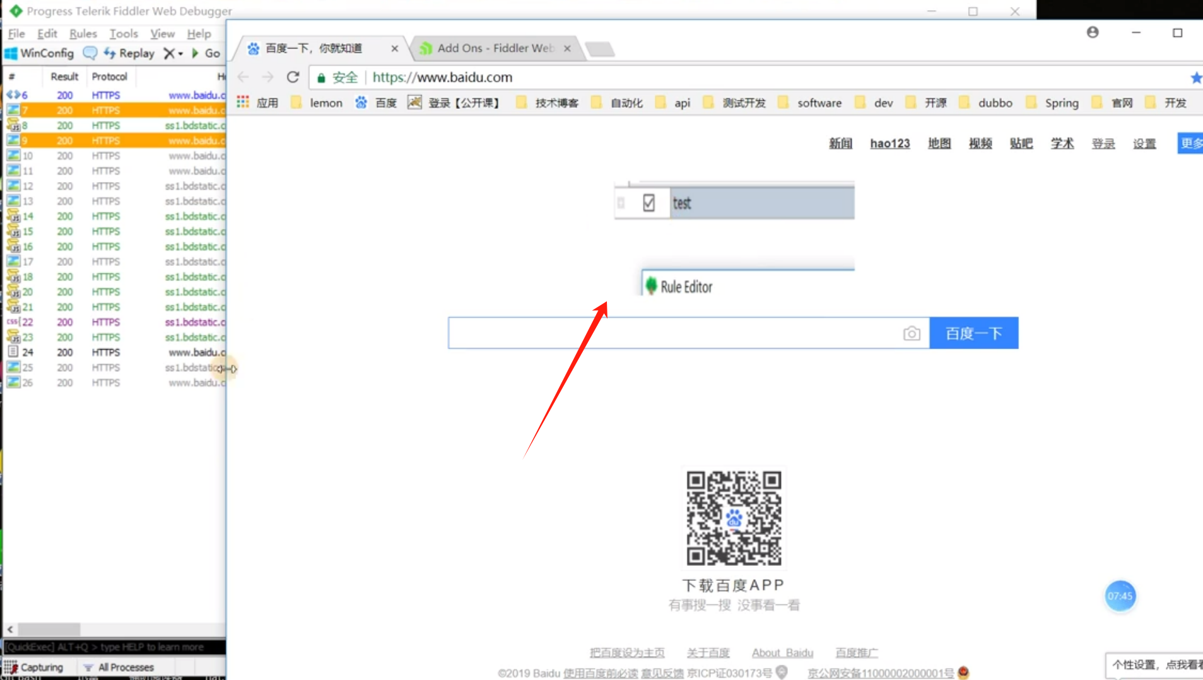Viewport: 1203px width, 680px height.
Task: Open Fiddler Help menu
Action: tap(199, 33)
